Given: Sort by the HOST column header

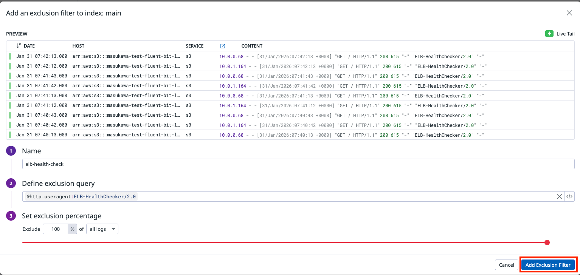Looking at the screenshot, I should pyautogui.click(x=78, y=46).
